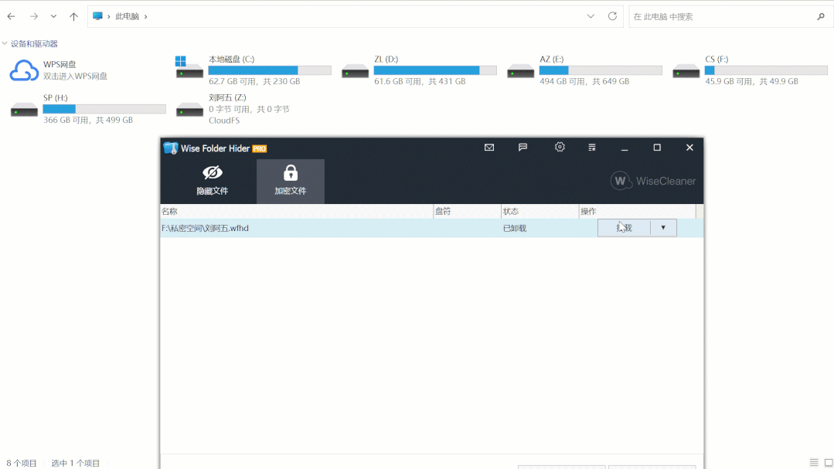Click the 双击进入WPS网盘 text
Image resolution: width=834 pixels, height=469 pixels.
[x=75, y=76]
